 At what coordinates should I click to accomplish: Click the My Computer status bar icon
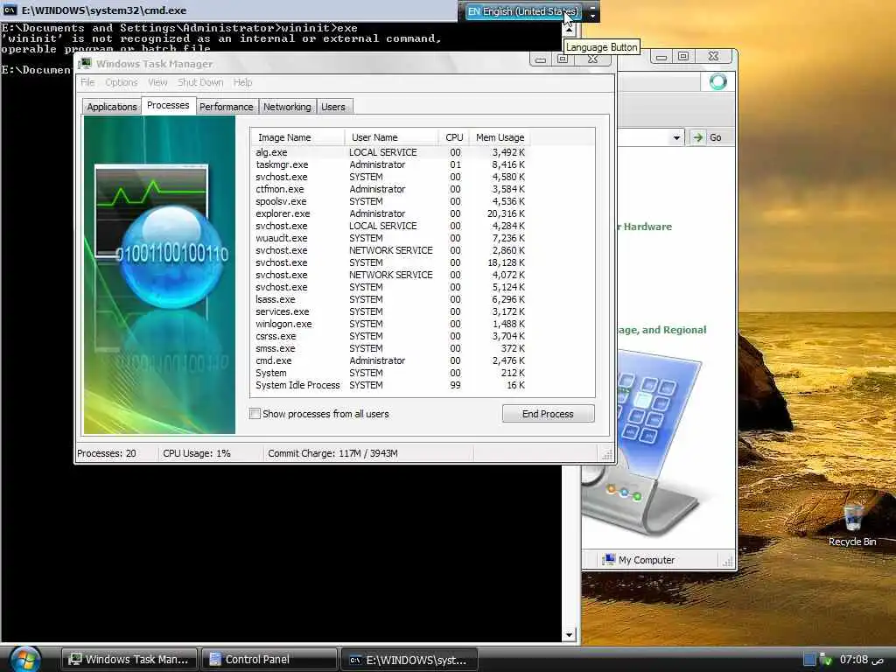609,559
